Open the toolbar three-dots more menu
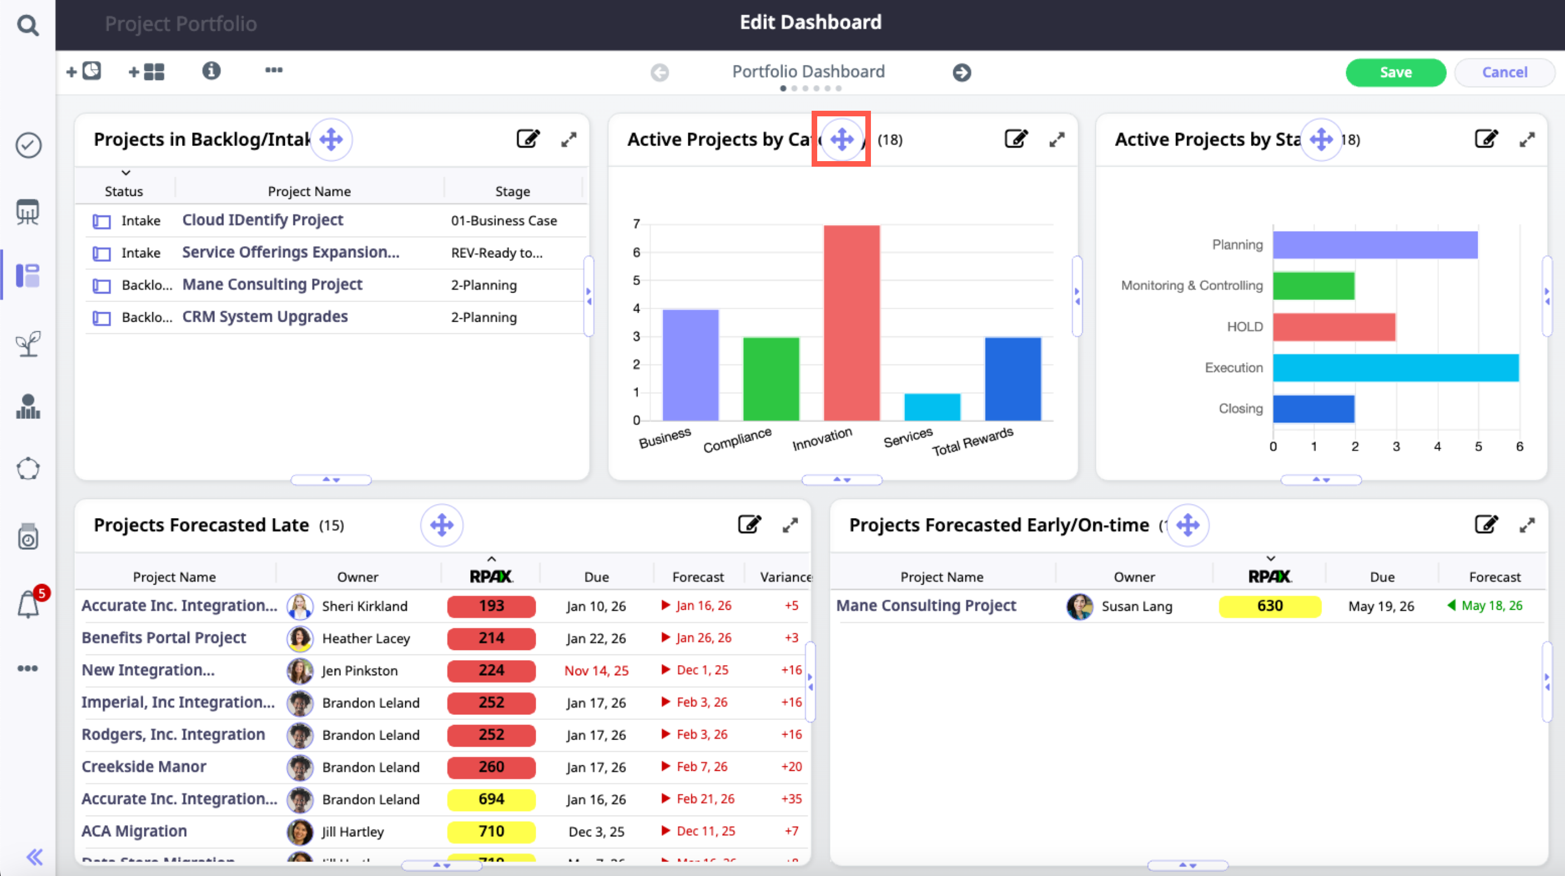 click(273, 70)
